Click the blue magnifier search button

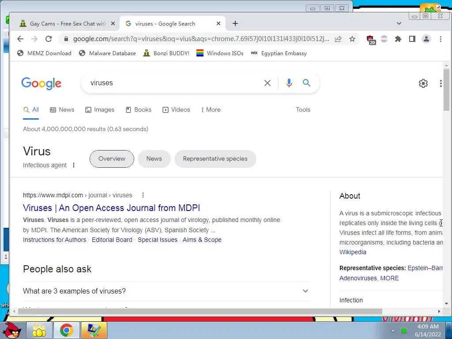point(306,83)
